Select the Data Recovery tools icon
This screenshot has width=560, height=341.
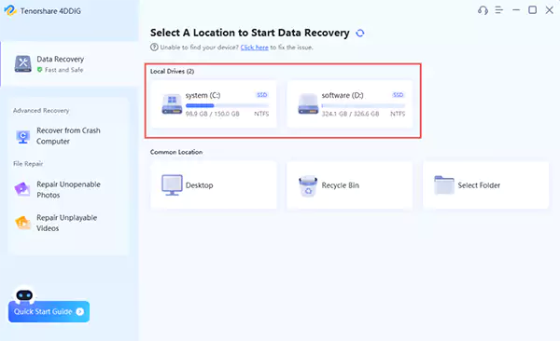pyautogui.click(x=22, y=64)
